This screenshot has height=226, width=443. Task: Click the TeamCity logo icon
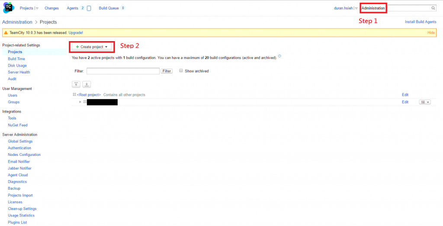[x=9, y=8]
